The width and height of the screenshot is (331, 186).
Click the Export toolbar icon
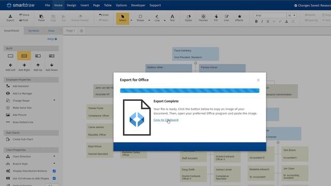(10, 18)
